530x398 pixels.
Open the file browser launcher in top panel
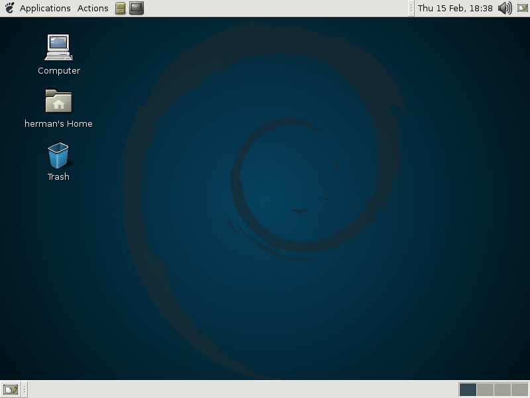[120, 9]
